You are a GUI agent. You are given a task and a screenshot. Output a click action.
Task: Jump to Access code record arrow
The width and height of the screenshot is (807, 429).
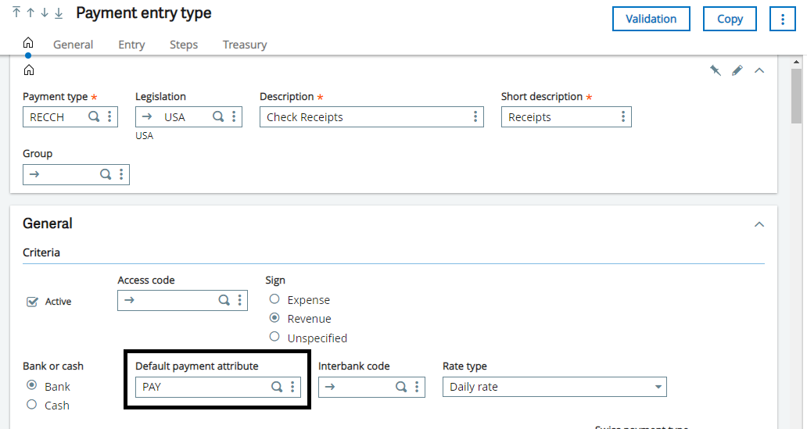pos(129,300)
